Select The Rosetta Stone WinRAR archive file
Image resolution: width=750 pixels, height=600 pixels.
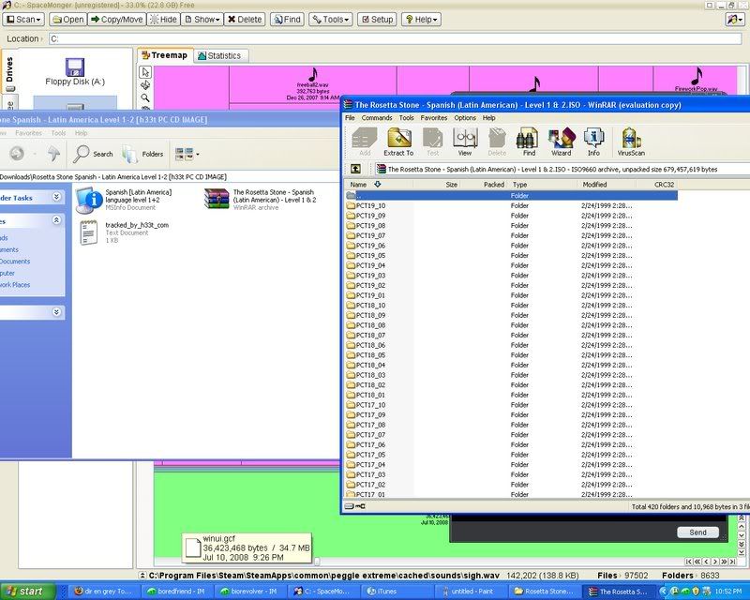pos(261,199)
